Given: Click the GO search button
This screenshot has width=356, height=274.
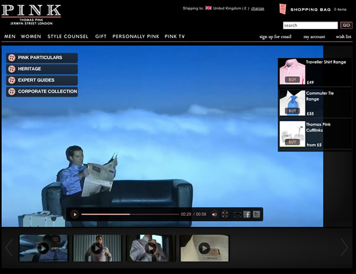Looking at the screenshot, I should pyautogui.click(x=347, y=25).
